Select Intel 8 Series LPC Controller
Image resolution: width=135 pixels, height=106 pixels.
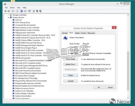tap(35, 35)
